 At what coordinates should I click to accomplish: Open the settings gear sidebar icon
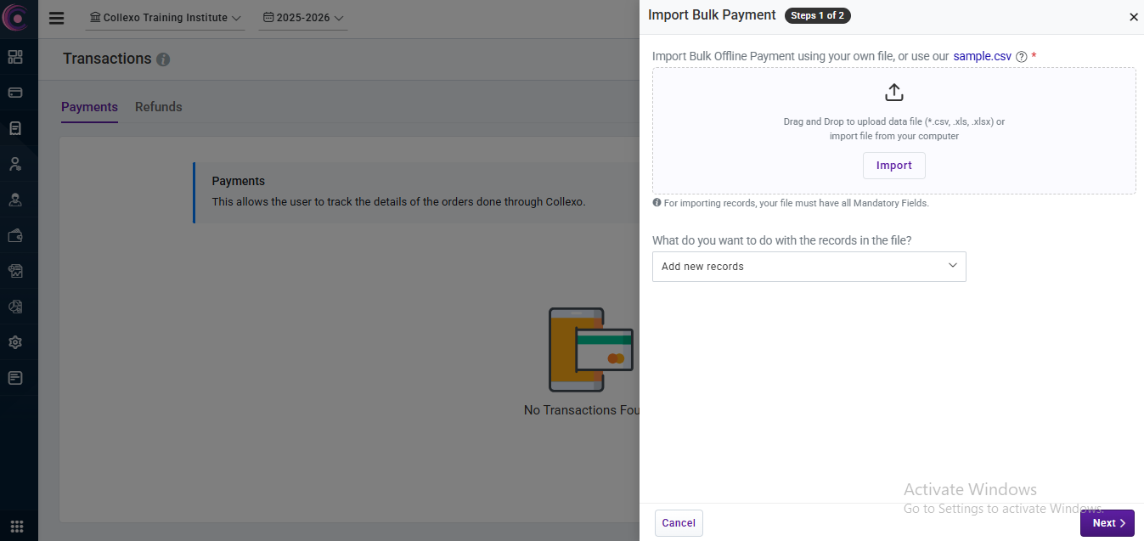click(15, 342)
